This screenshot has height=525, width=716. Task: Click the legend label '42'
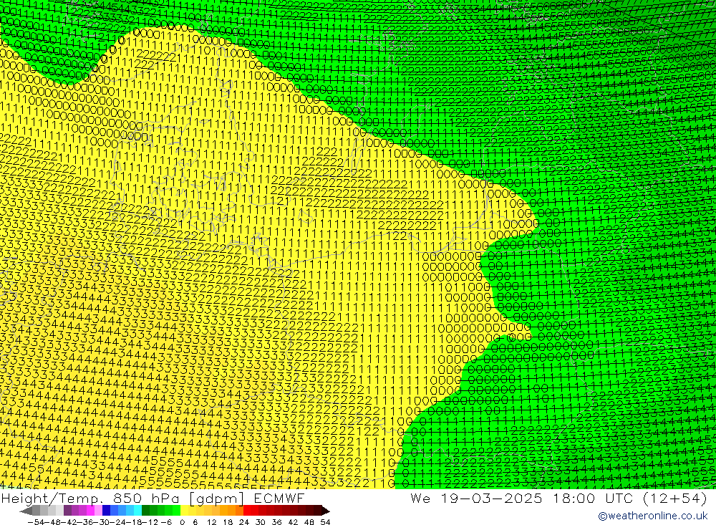tap(293, 522)
